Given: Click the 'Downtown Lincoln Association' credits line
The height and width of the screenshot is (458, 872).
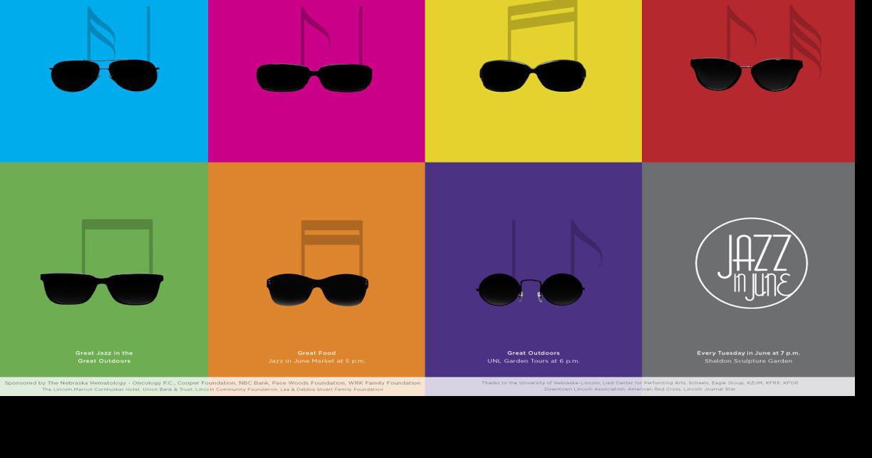Looking at the screenshot, I should click(x=640, y=390).
